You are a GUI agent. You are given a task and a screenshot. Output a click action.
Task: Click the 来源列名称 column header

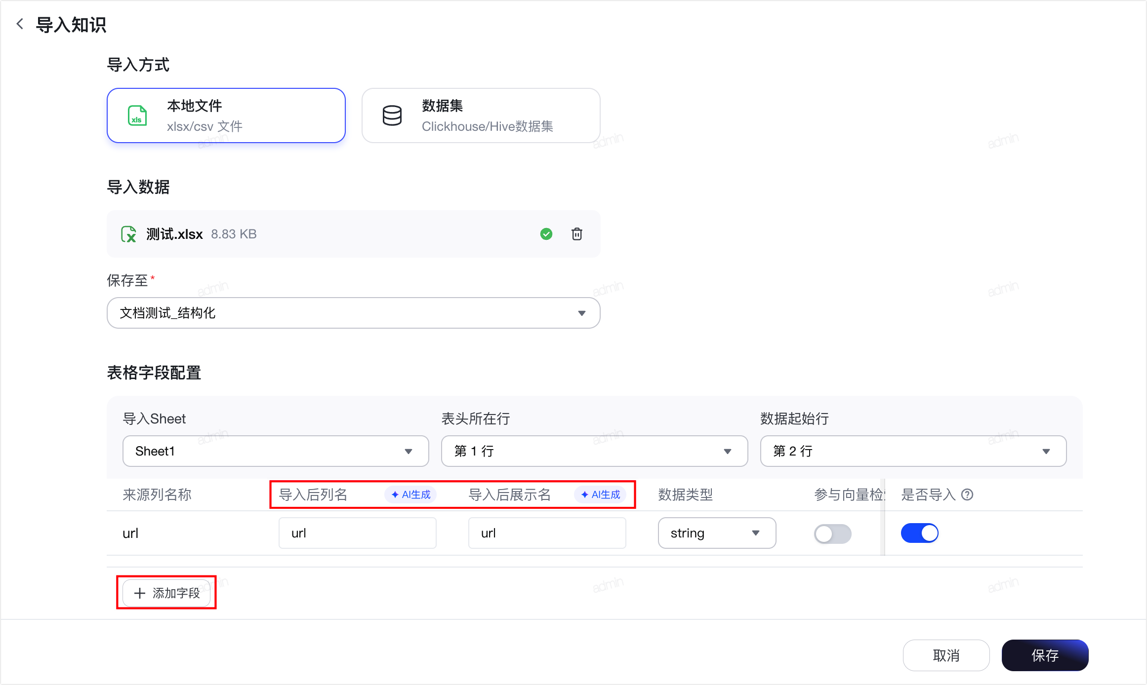(157, 495)
